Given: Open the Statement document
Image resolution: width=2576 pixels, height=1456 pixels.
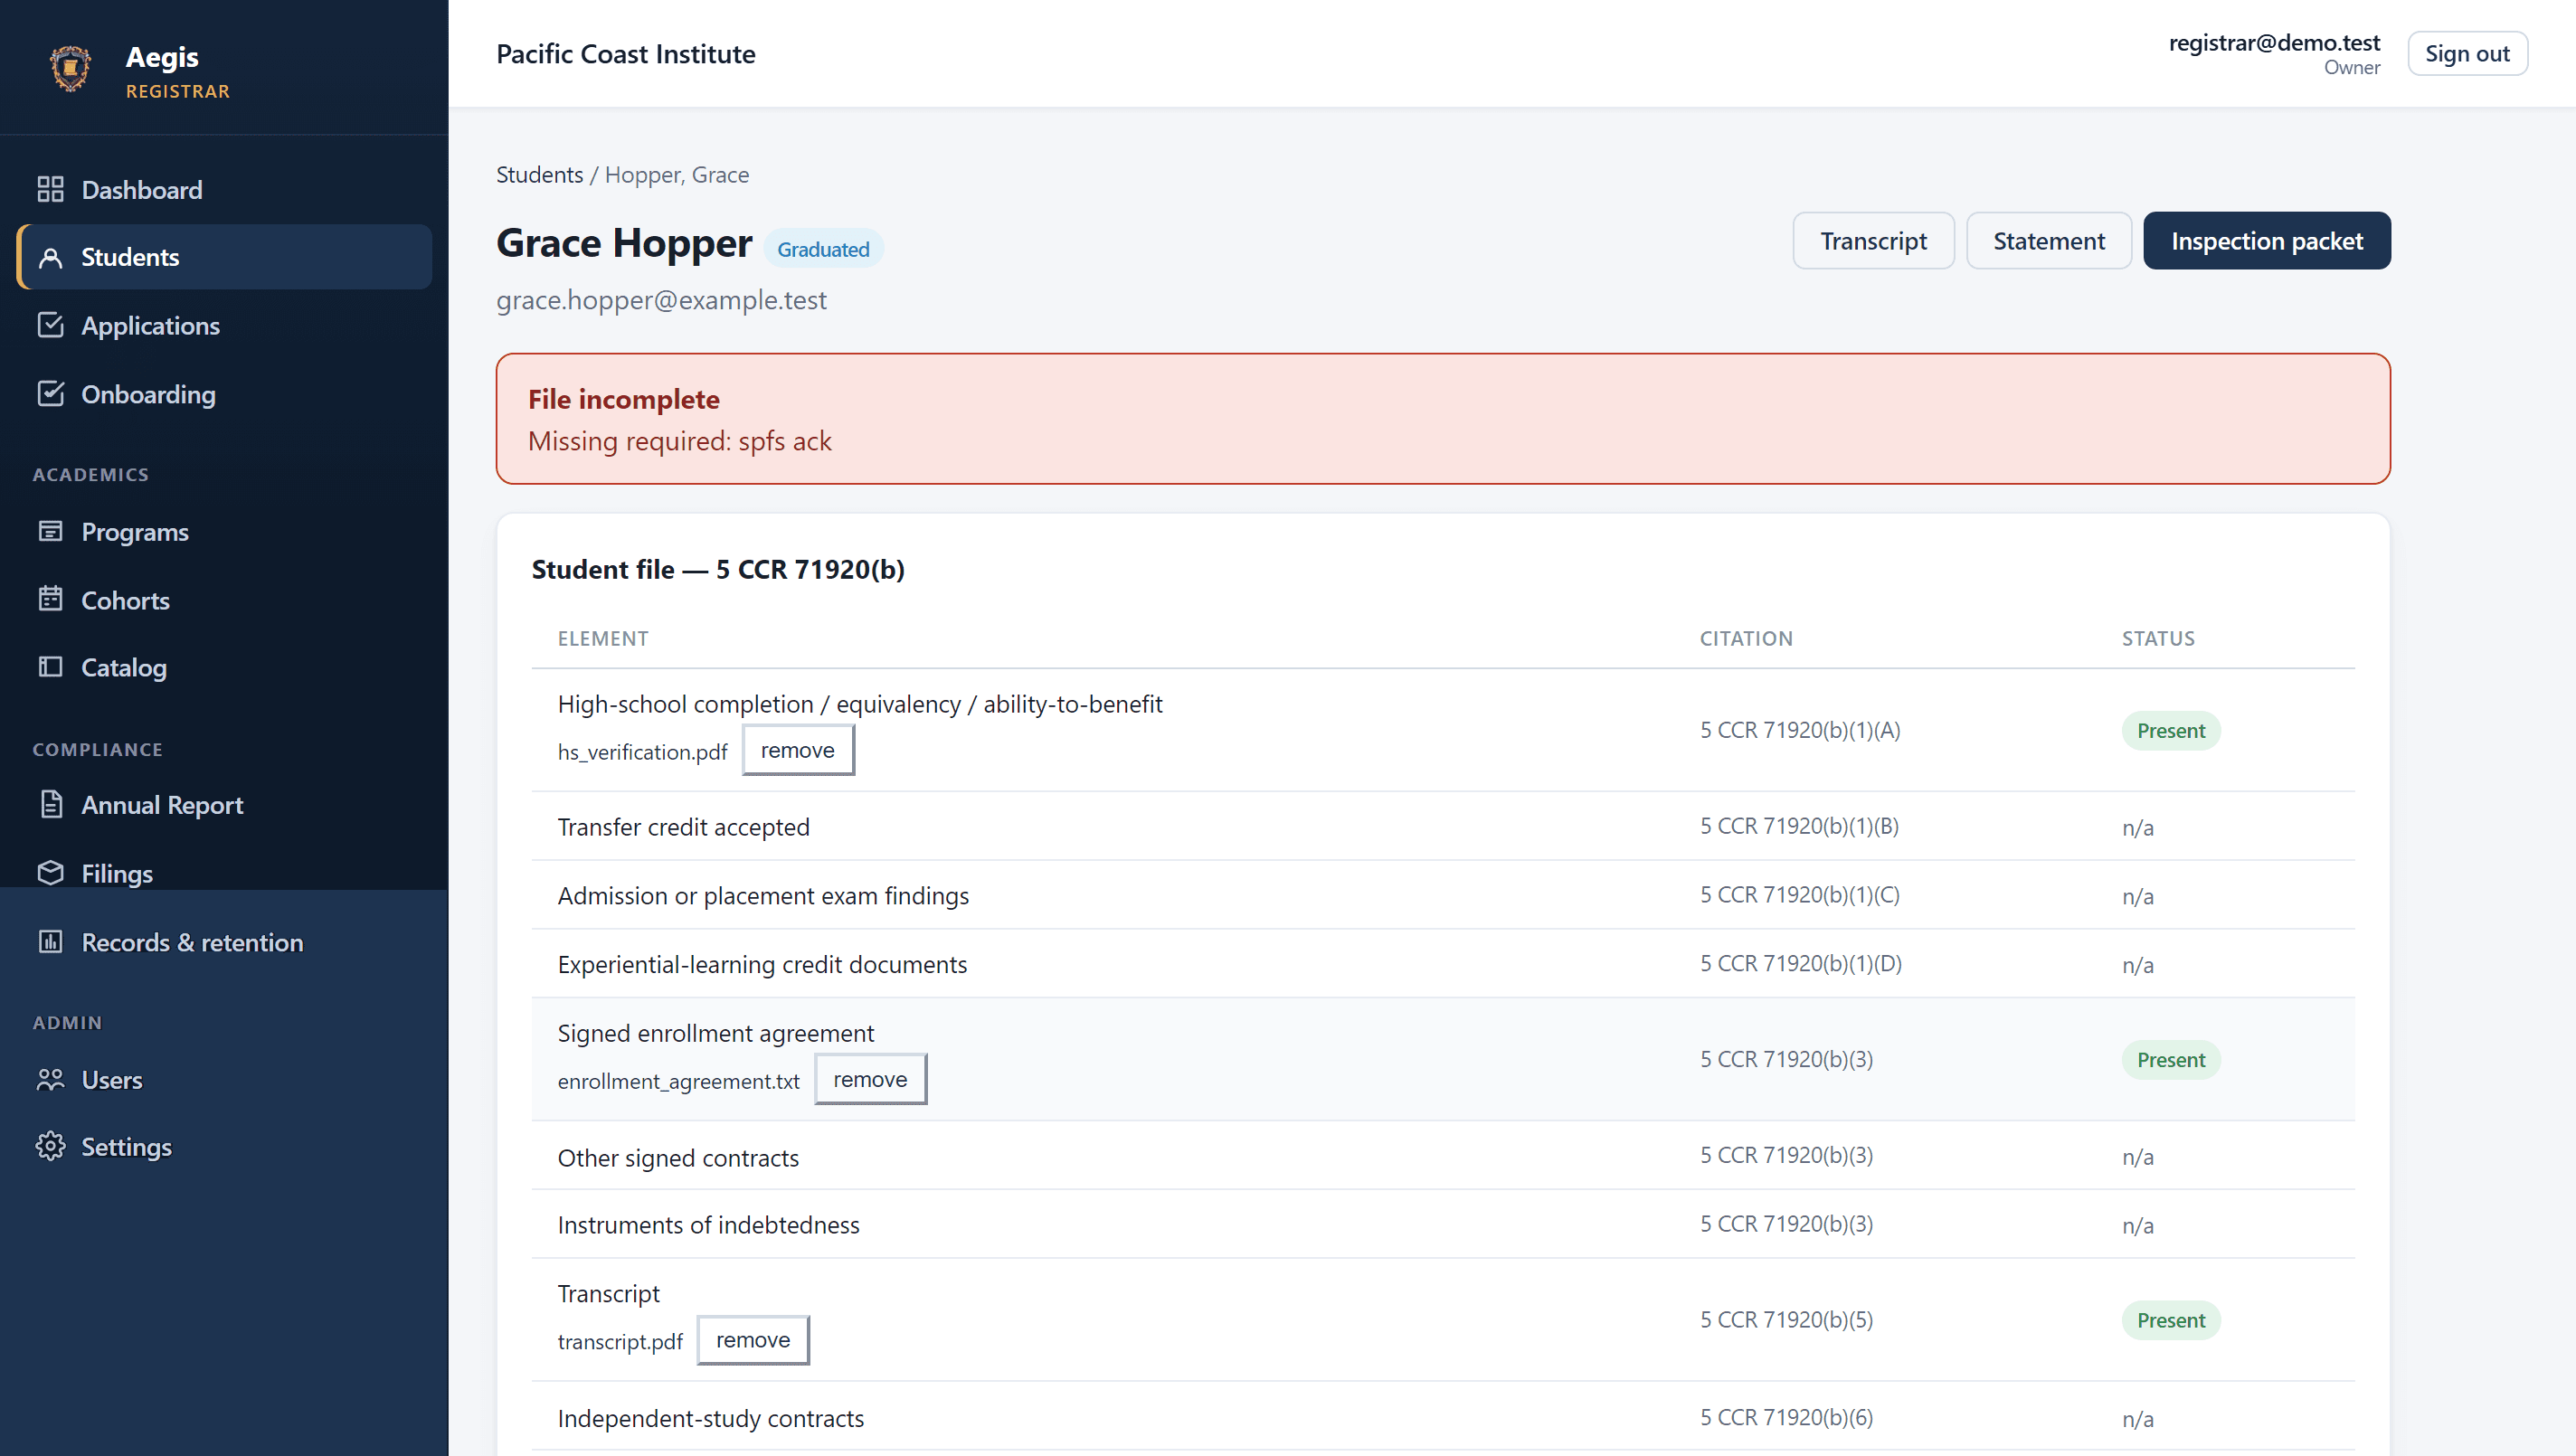Looking at the screenshot, I should click(x=2048, y=241).
